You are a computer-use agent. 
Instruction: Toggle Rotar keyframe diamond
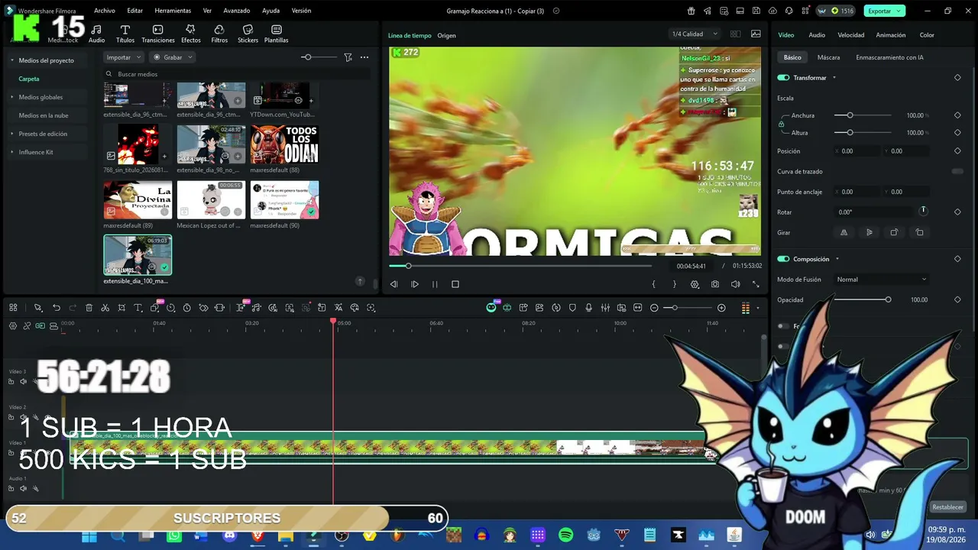(957, 212)
